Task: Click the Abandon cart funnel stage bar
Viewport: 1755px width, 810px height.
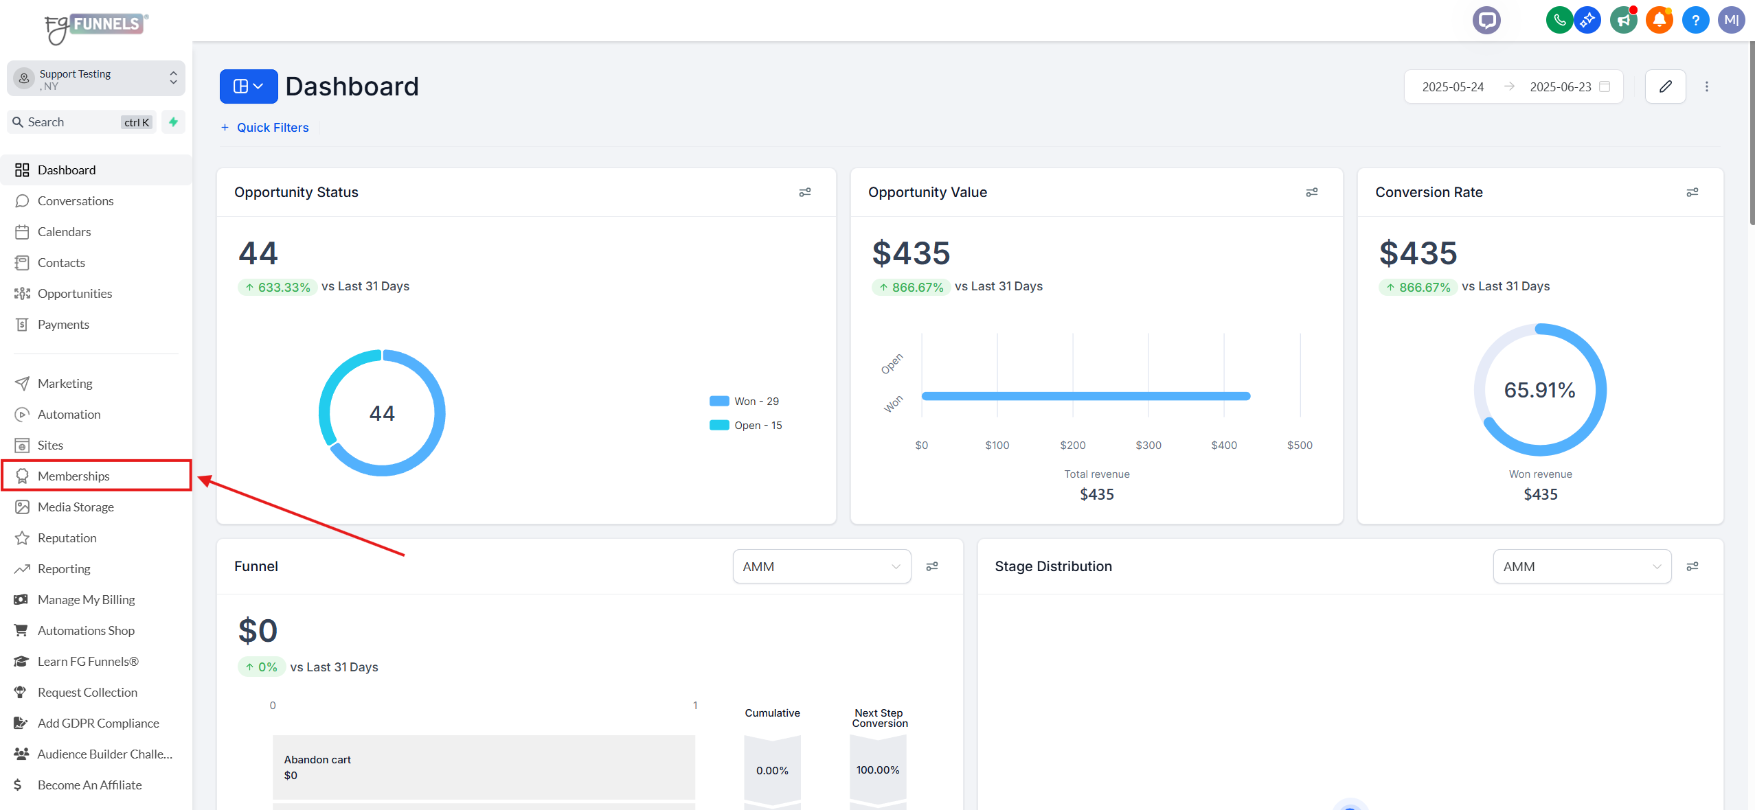Action: pos(484,767)
